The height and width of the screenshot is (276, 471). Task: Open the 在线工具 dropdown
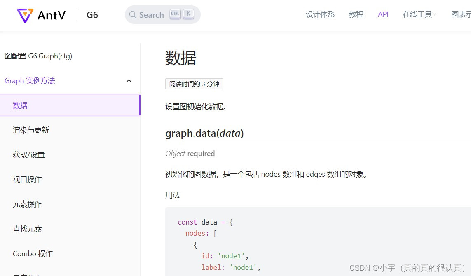[419, 14]
